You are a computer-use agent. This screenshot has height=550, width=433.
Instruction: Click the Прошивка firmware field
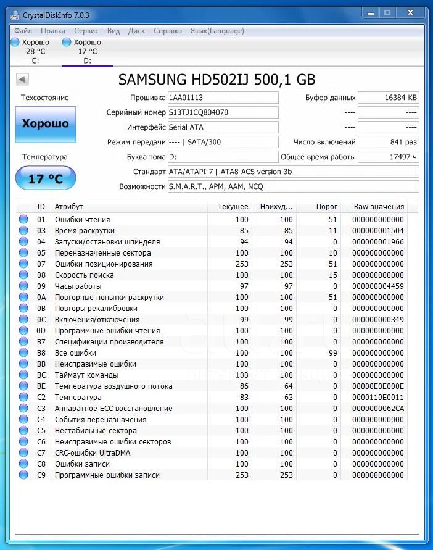pyautogui.click(x=223, y=98)
